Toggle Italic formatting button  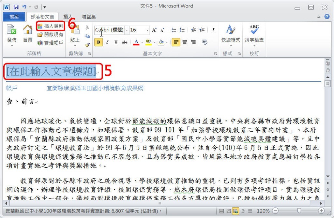click(x=107, y=42)
